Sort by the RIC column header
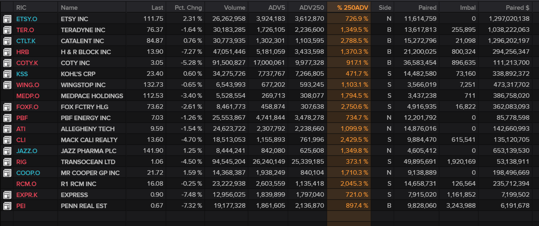 pos(21,7)
